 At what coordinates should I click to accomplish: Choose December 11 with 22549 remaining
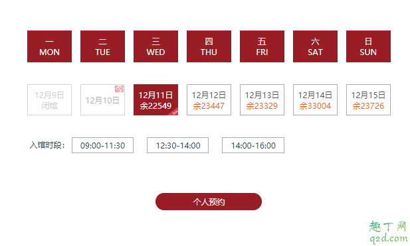point(156,99)
